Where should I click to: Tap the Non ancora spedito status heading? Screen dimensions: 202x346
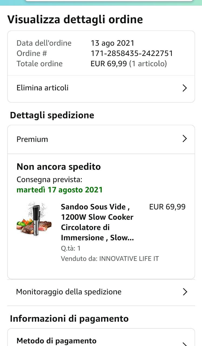[x=59, y=167]
